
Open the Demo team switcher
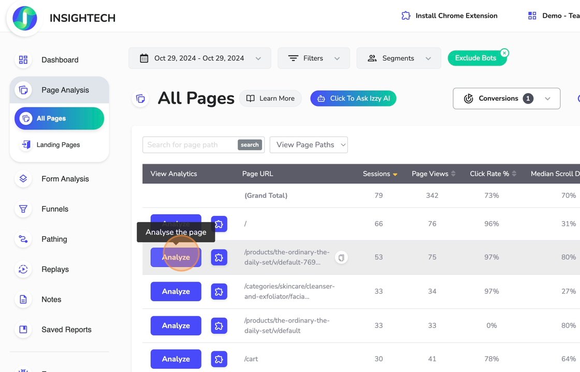(554, 16)
